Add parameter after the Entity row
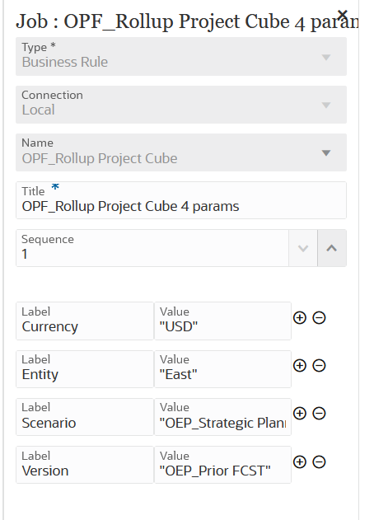 tap(300, 365)
